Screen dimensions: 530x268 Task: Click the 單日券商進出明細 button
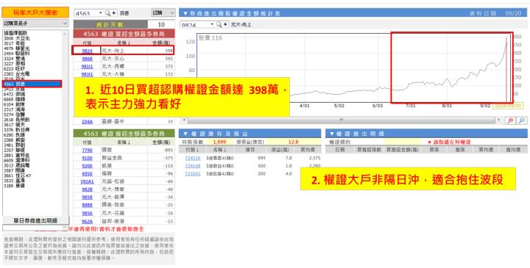pyautogui.click(x=35, y=220)
